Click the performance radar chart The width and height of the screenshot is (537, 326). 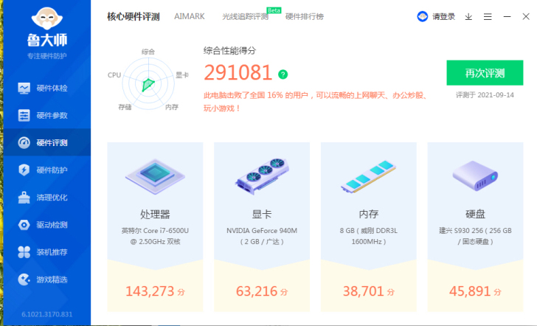tap(148, 84)
